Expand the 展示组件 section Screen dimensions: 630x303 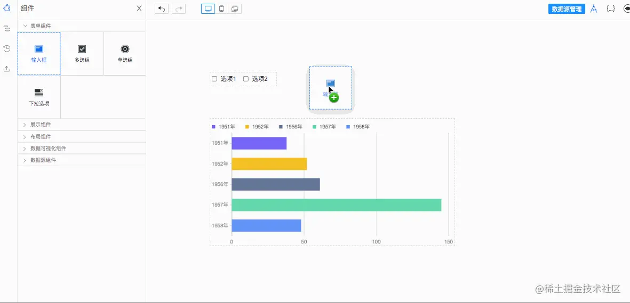82,125
